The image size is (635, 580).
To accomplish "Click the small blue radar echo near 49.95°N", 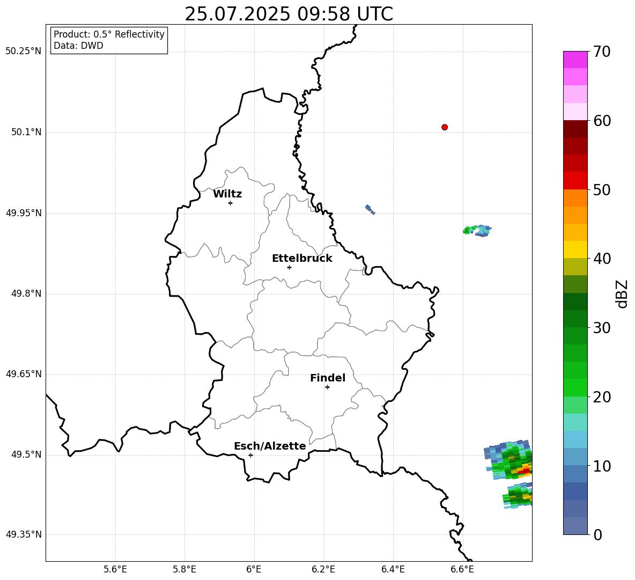I will 370,209.
